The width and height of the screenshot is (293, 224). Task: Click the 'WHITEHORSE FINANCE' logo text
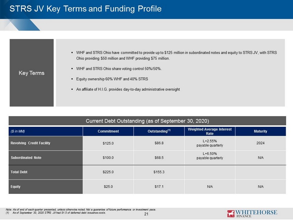coord(256,213)
